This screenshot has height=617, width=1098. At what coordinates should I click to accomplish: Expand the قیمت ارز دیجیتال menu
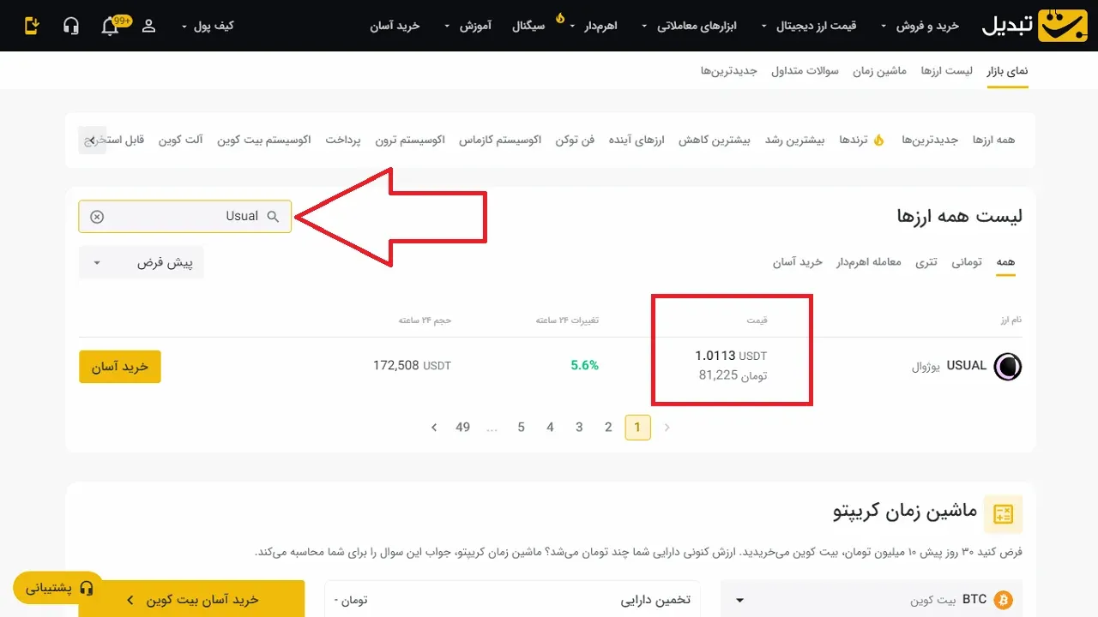810,26
